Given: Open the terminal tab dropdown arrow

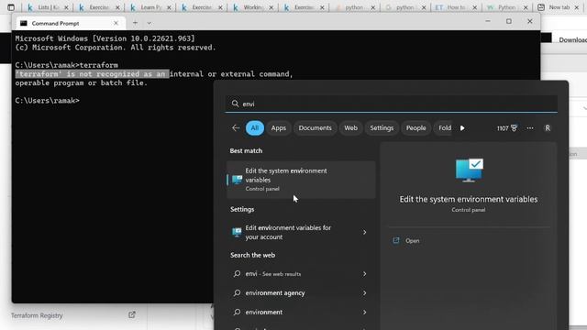Looking at the screenshot, I should (149, 23).
